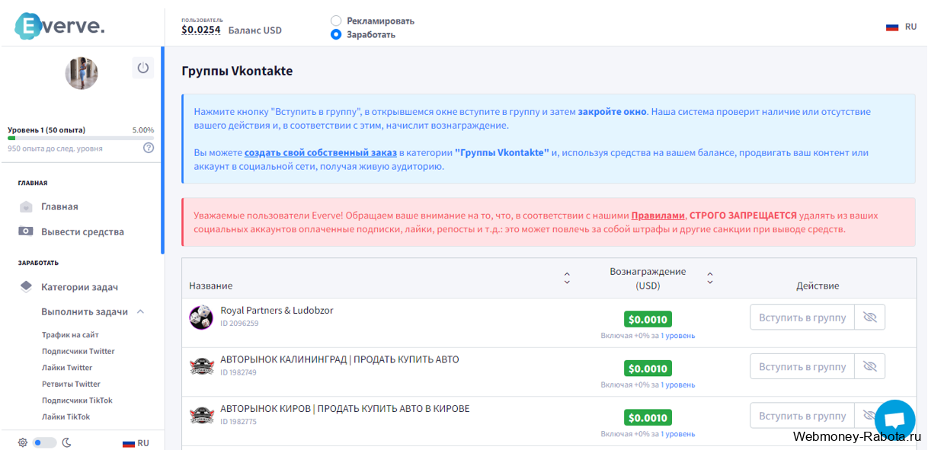The height and width of the screenshot is (450, 928).
Task: Click the Действие column header
Action: 818,286
